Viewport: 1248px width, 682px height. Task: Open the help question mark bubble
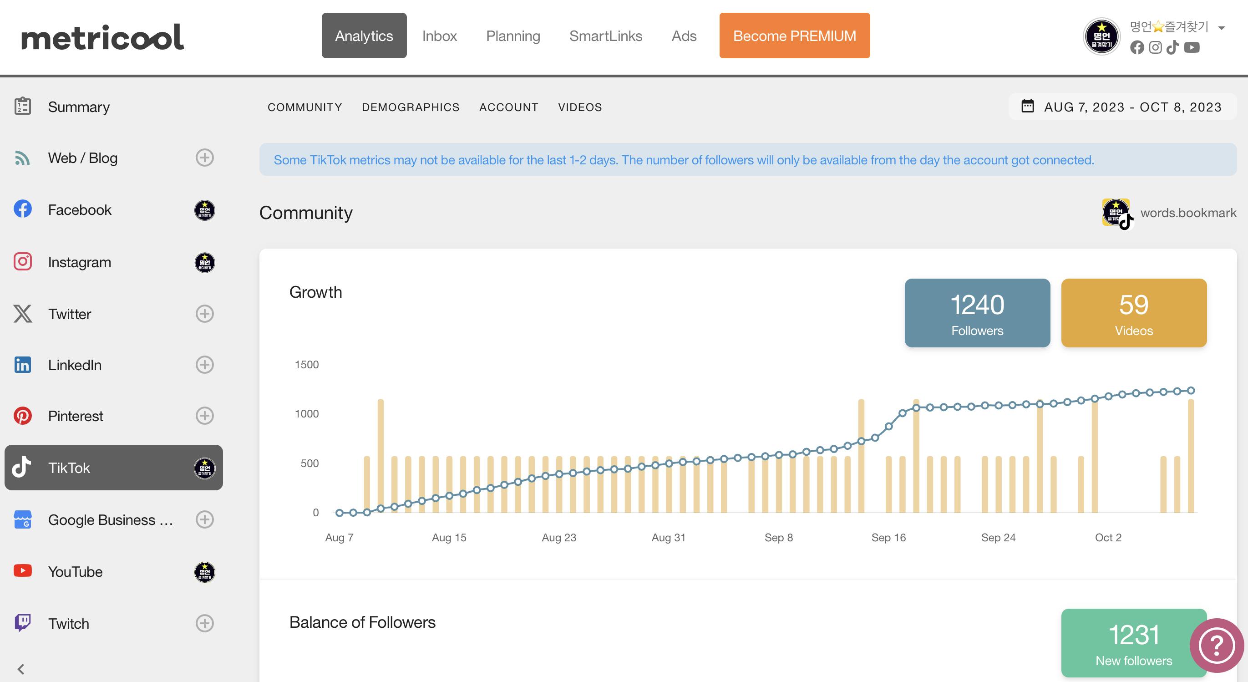pos(1216,645)
